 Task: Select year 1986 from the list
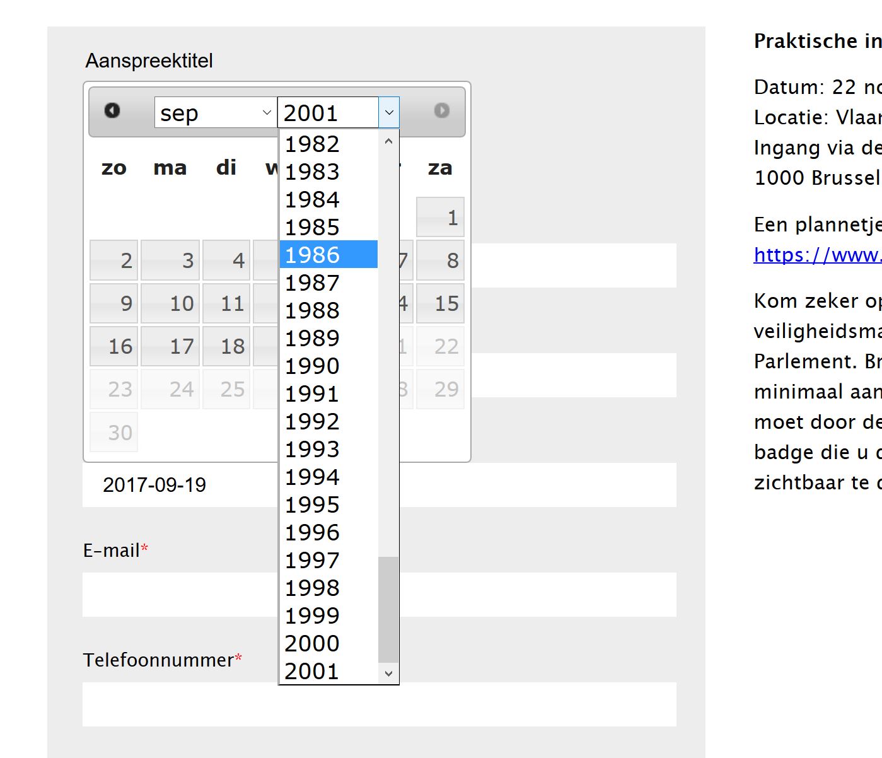(328, 254)
